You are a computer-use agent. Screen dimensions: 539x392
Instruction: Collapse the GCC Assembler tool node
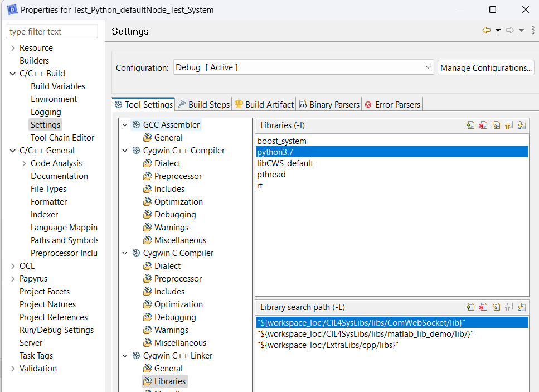[x=125, y=125]
